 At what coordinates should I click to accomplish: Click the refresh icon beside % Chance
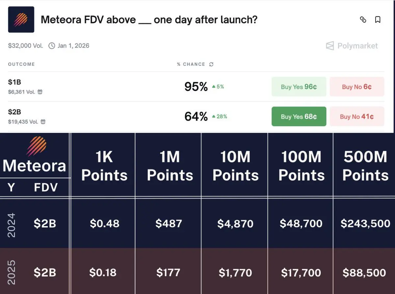coord(211,64)
